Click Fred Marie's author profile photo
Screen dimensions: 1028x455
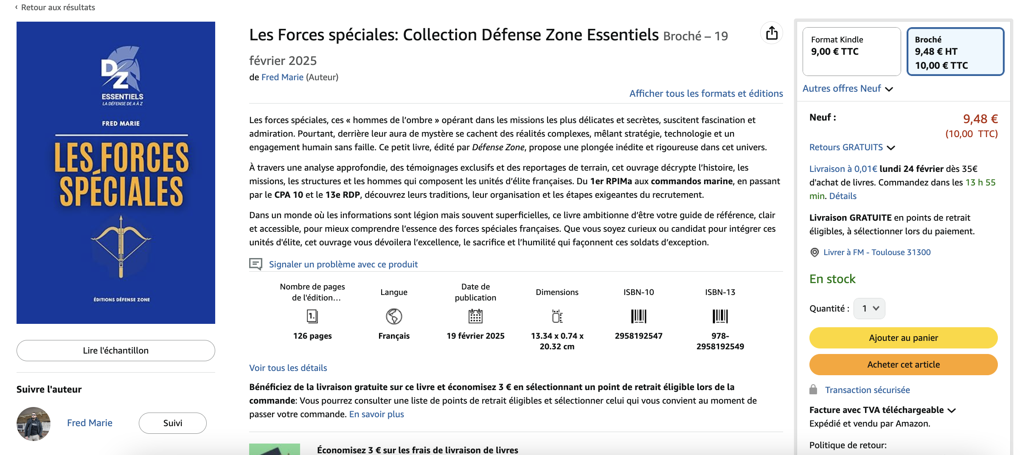34,424
